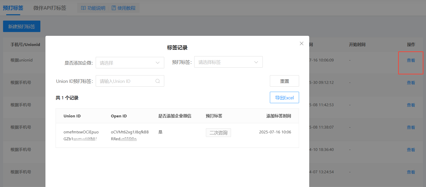Click the 7-16 10:06:09 time cell
Screen dimensions: 426x187
(321, 60)
